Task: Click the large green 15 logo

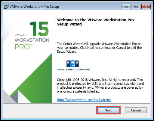Action: pos(39,29)
